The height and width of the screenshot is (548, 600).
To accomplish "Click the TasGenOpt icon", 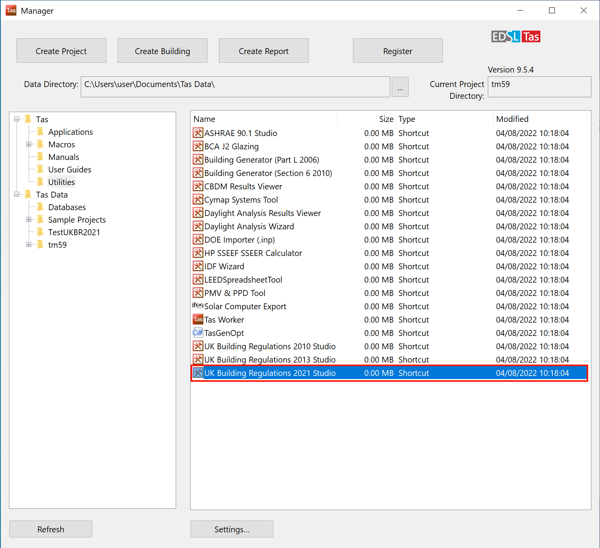I will [198, 333].
